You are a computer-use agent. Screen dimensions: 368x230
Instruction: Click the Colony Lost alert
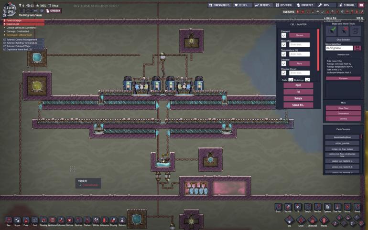point(23,24)
